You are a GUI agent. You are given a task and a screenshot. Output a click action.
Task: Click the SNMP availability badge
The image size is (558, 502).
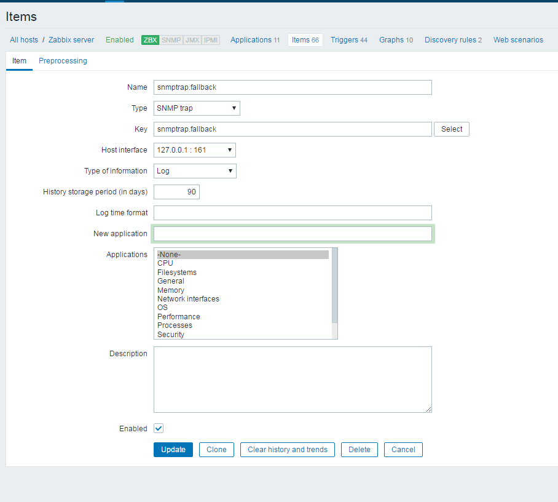(x=171, y=40)
